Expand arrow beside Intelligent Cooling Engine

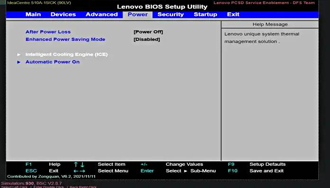(x=19, y=55)
